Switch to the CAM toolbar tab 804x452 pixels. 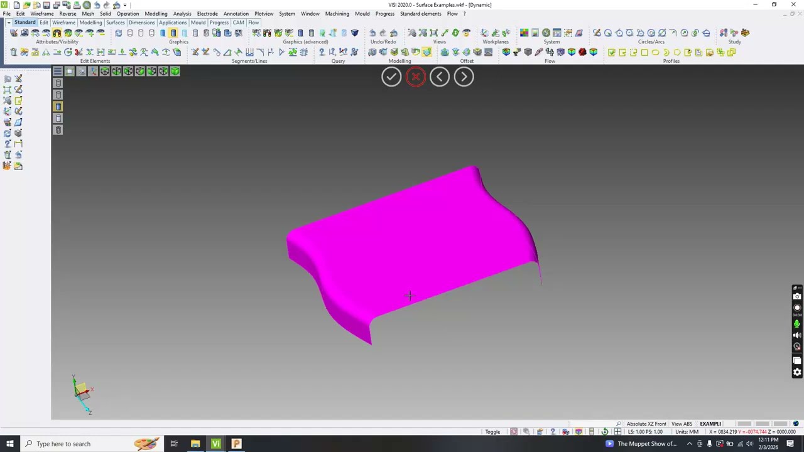[238, 23]
